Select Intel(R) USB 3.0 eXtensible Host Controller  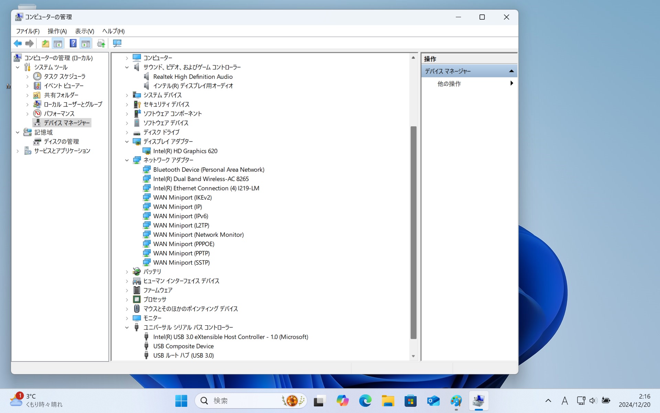pos(231,337)
